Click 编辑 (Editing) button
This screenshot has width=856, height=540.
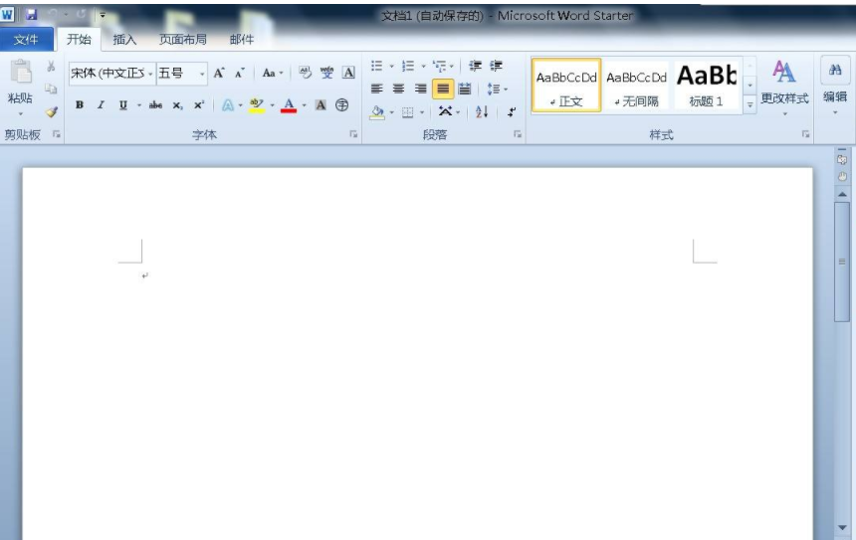pyautogui.click(x=835, y=87)
